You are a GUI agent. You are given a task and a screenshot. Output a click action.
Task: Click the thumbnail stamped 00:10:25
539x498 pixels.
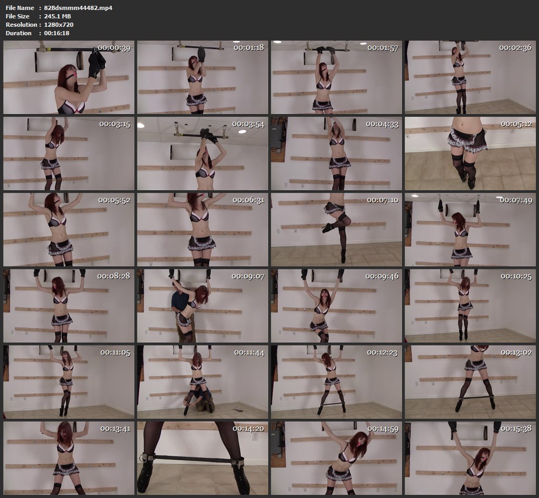point(470,306)
